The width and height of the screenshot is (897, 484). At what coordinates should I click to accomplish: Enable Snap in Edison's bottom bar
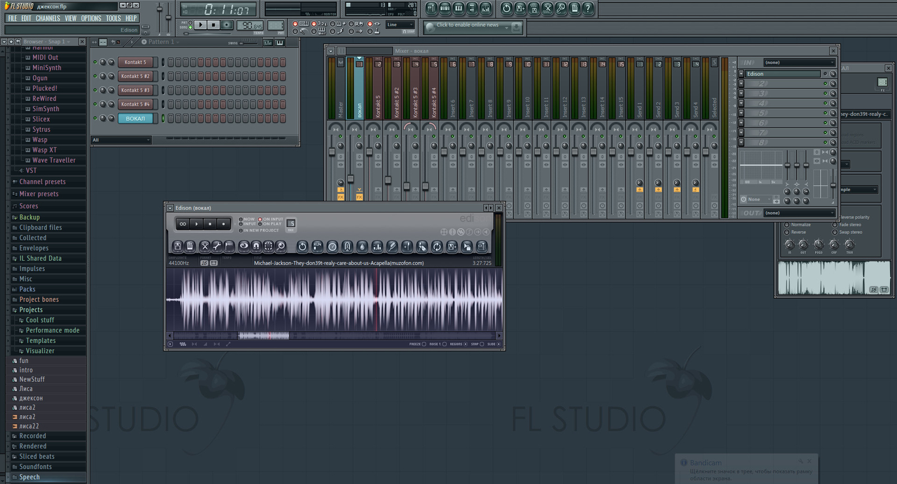click(x=482, y=344)
